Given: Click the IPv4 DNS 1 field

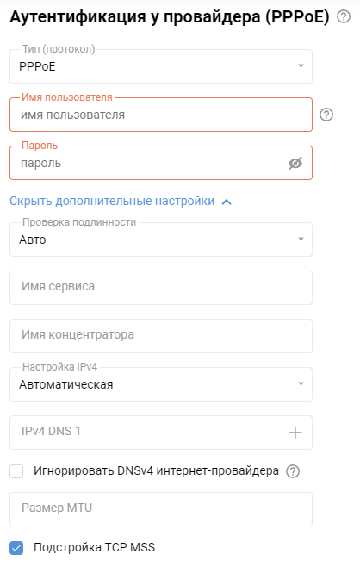Looking at the screenshot, I should click(161, 433).
